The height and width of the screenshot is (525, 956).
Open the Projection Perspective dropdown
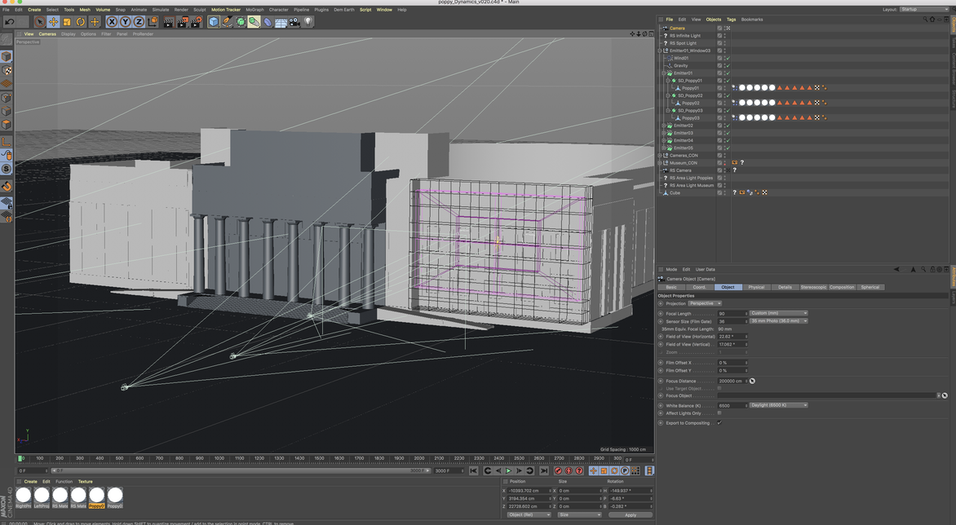point(706,303)
